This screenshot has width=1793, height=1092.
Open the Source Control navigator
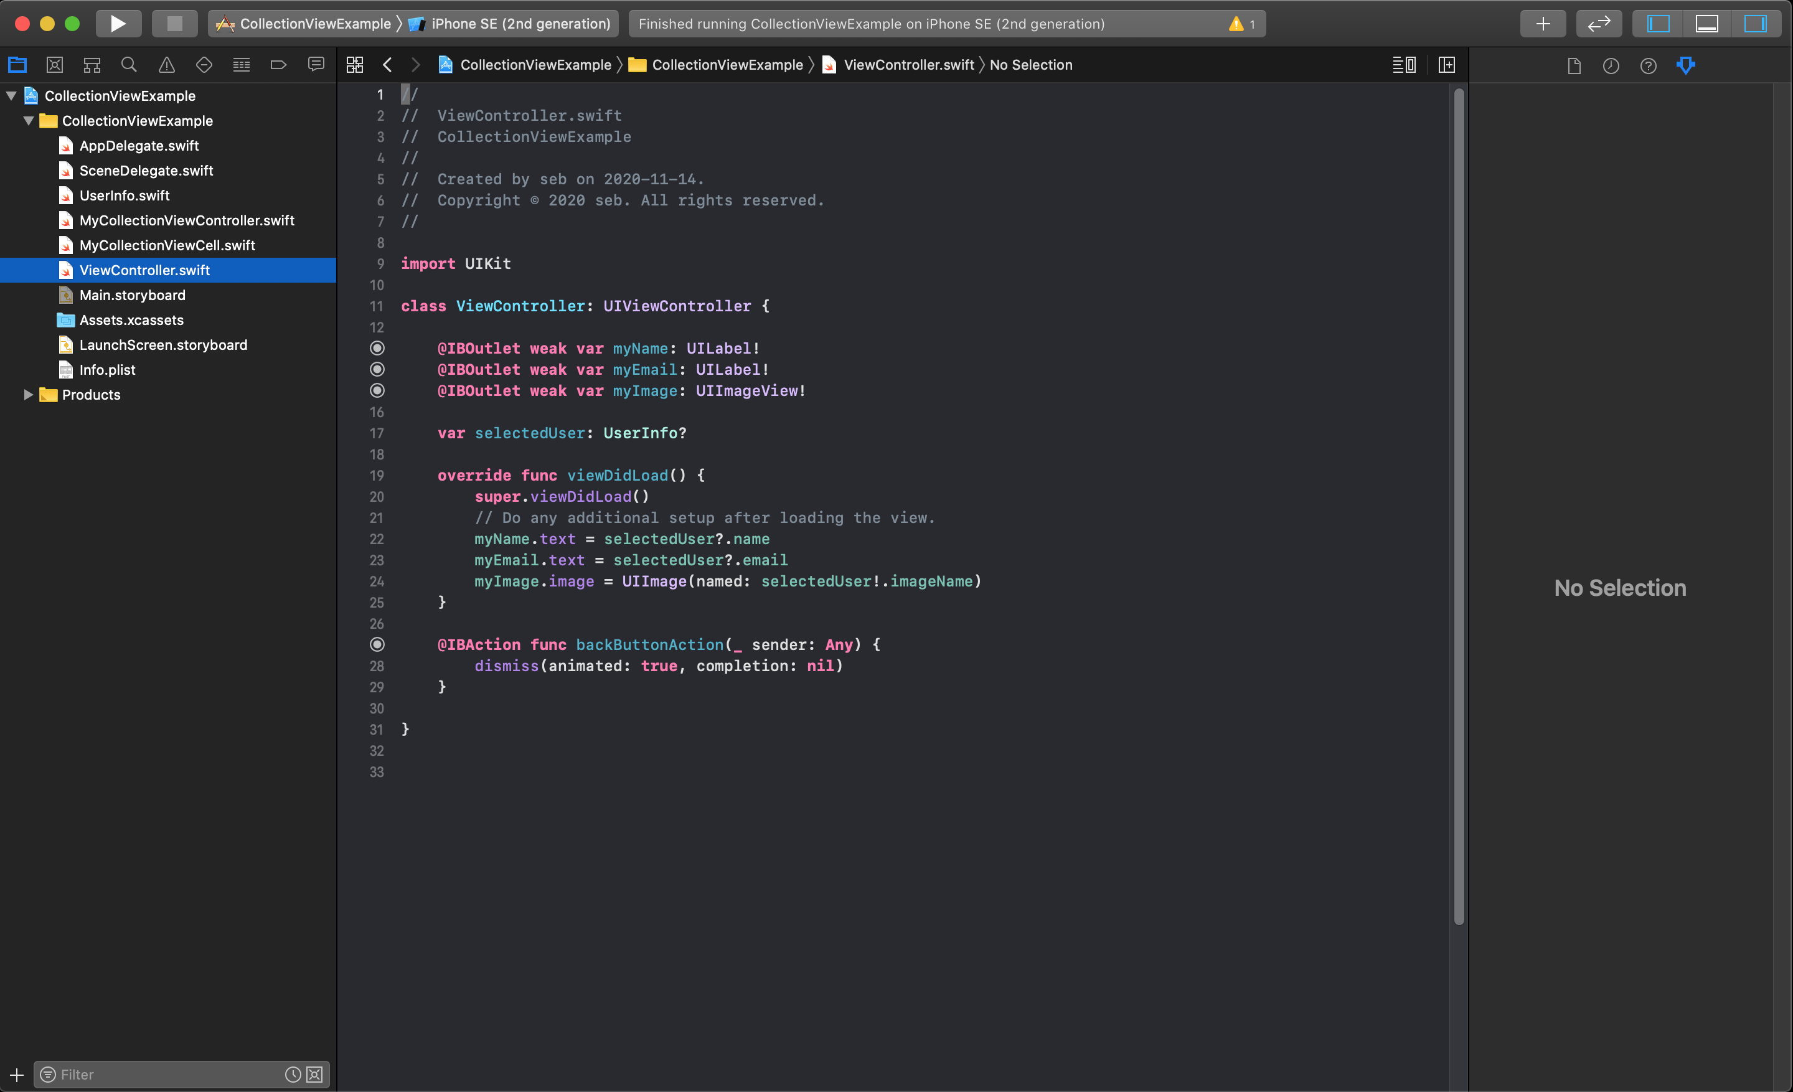point(55,65)
